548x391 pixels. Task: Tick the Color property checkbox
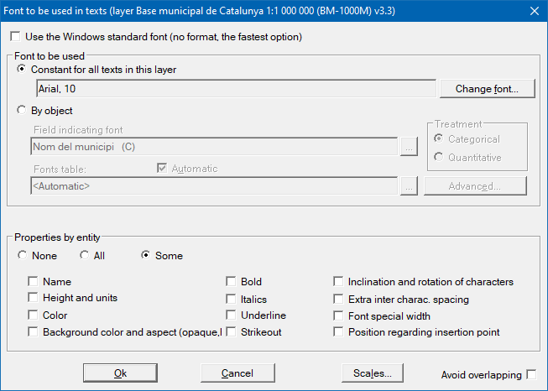point(33,315)
